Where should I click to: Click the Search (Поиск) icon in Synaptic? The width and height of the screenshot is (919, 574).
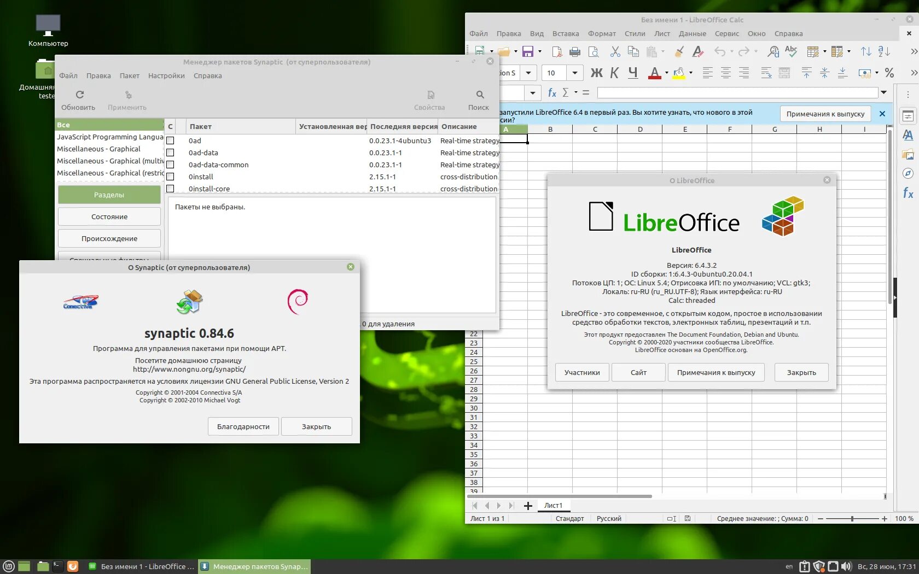480,95
